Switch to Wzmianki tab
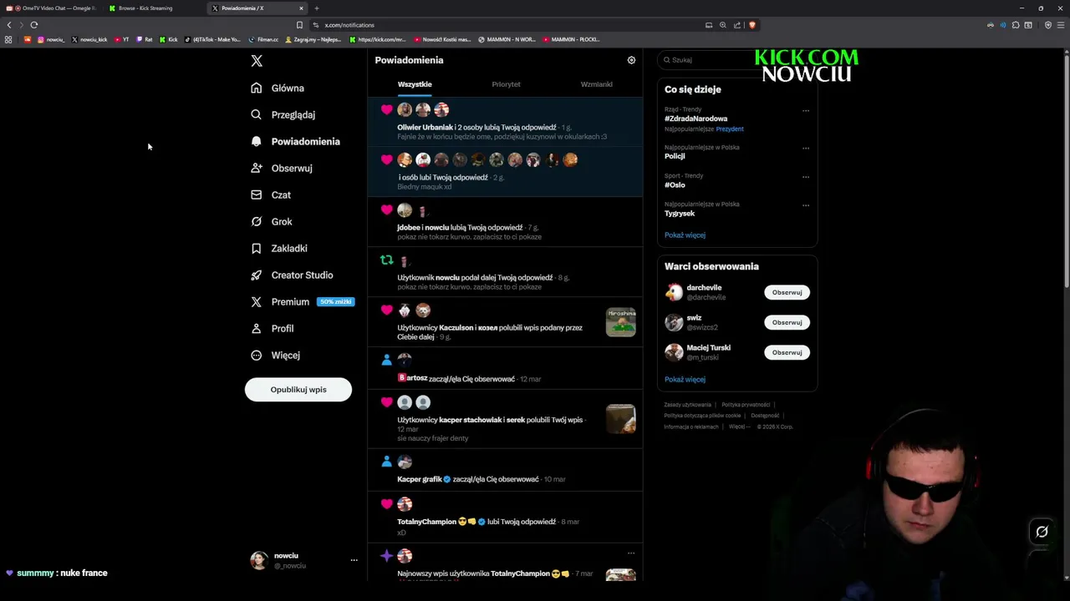This screenshot has width=1070, height=601. 597,84
